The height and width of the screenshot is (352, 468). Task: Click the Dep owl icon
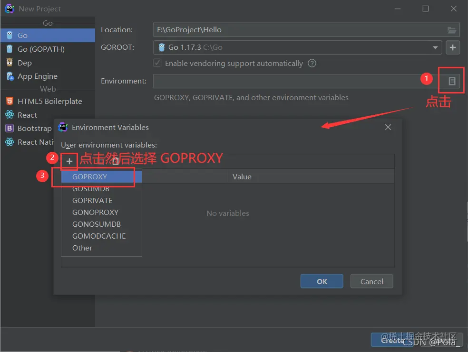coord(10,62)
